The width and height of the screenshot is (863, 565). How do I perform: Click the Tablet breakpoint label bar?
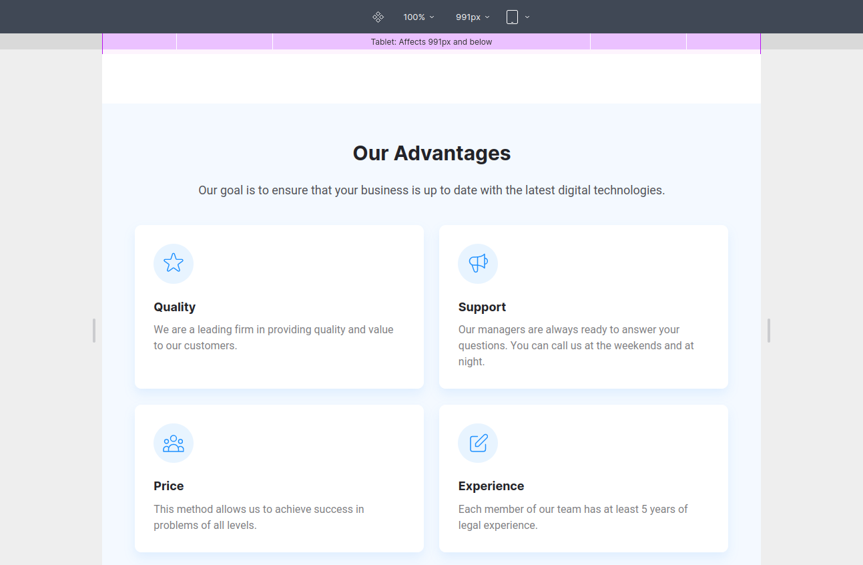pyautogui.click(x=431, y=42)
